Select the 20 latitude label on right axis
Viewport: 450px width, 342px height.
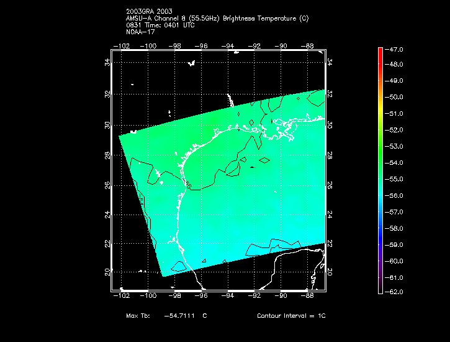click(x=330, y=272)
